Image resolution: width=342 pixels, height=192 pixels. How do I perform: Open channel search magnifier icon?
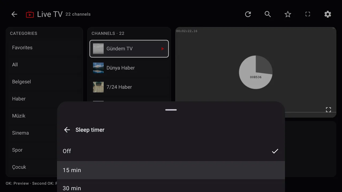(268, 14)
